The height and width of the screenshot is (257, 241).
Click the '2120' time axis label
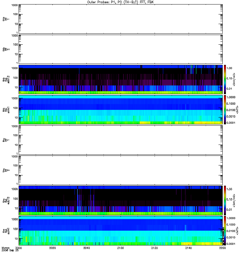click(155, 248)
